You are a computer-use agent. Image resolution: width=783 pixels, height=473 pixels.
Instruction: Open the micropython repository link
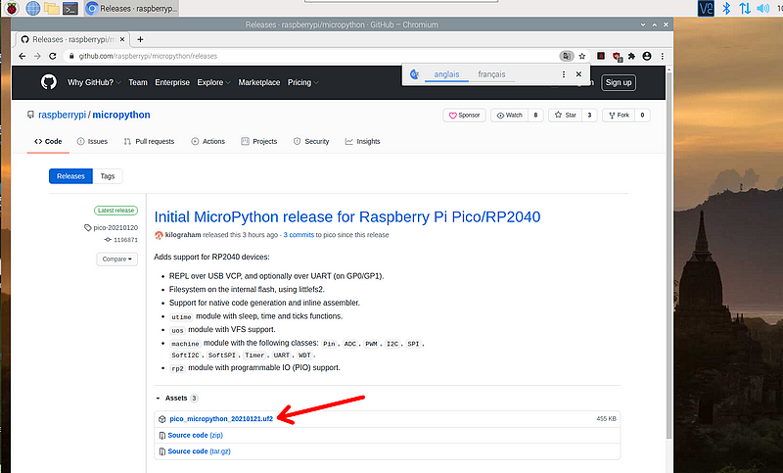point(121,115)
